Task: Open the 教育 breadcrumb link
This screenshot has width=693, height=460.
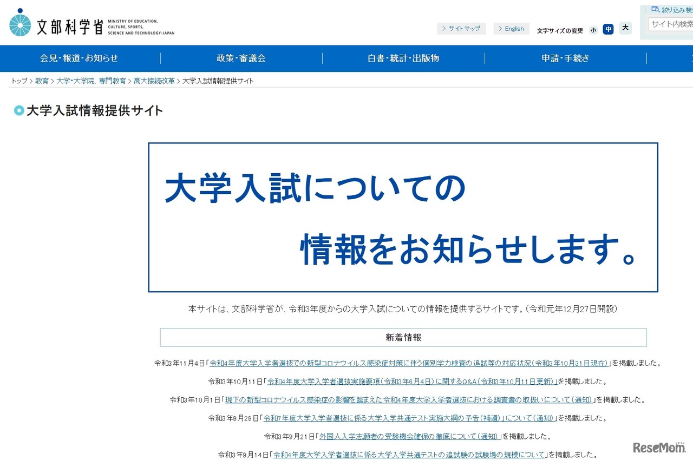Action: 42,80
